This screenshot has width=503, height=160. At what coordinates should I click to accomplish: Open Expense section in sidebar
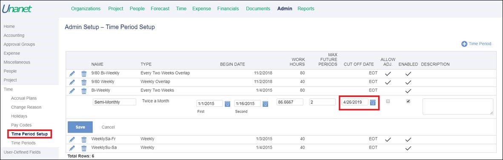(11, 53)
